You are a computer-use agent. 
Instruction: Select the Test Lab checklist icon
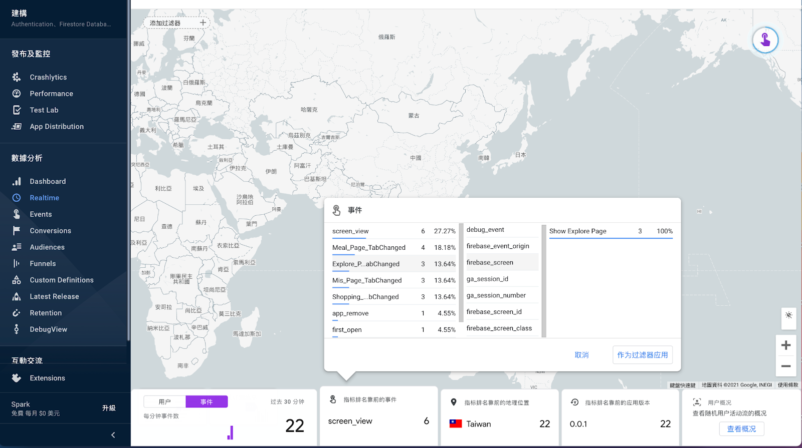(x=17, y=110)
